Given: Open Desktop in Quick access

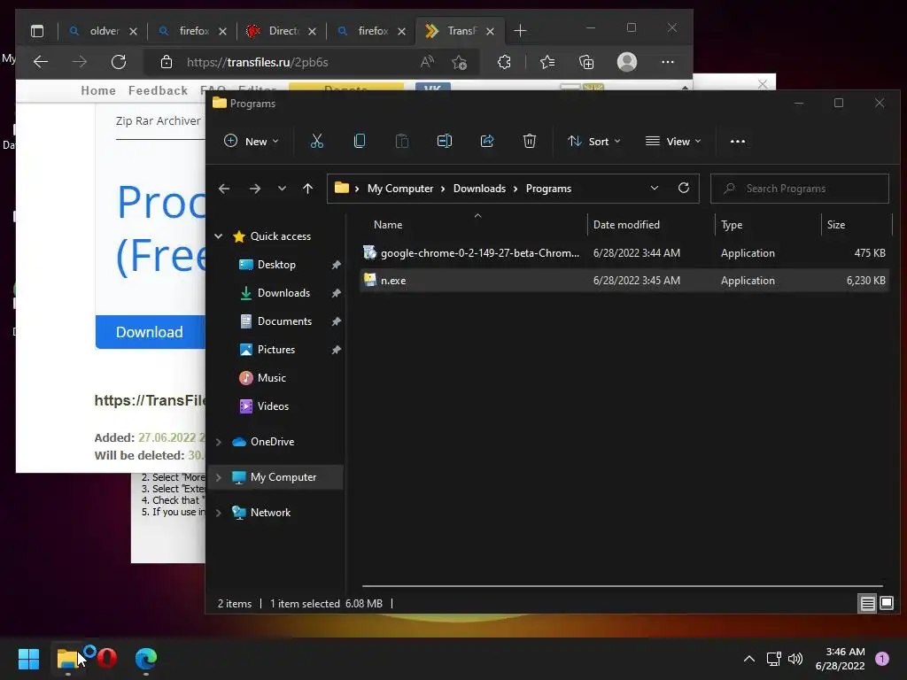Looking at the screenshot, I should pos(276,264).
